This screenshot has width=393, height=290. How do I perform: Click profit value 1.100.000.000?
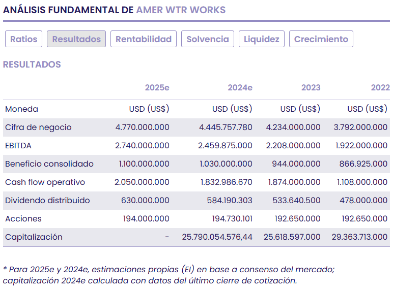(x=144, y=164)
